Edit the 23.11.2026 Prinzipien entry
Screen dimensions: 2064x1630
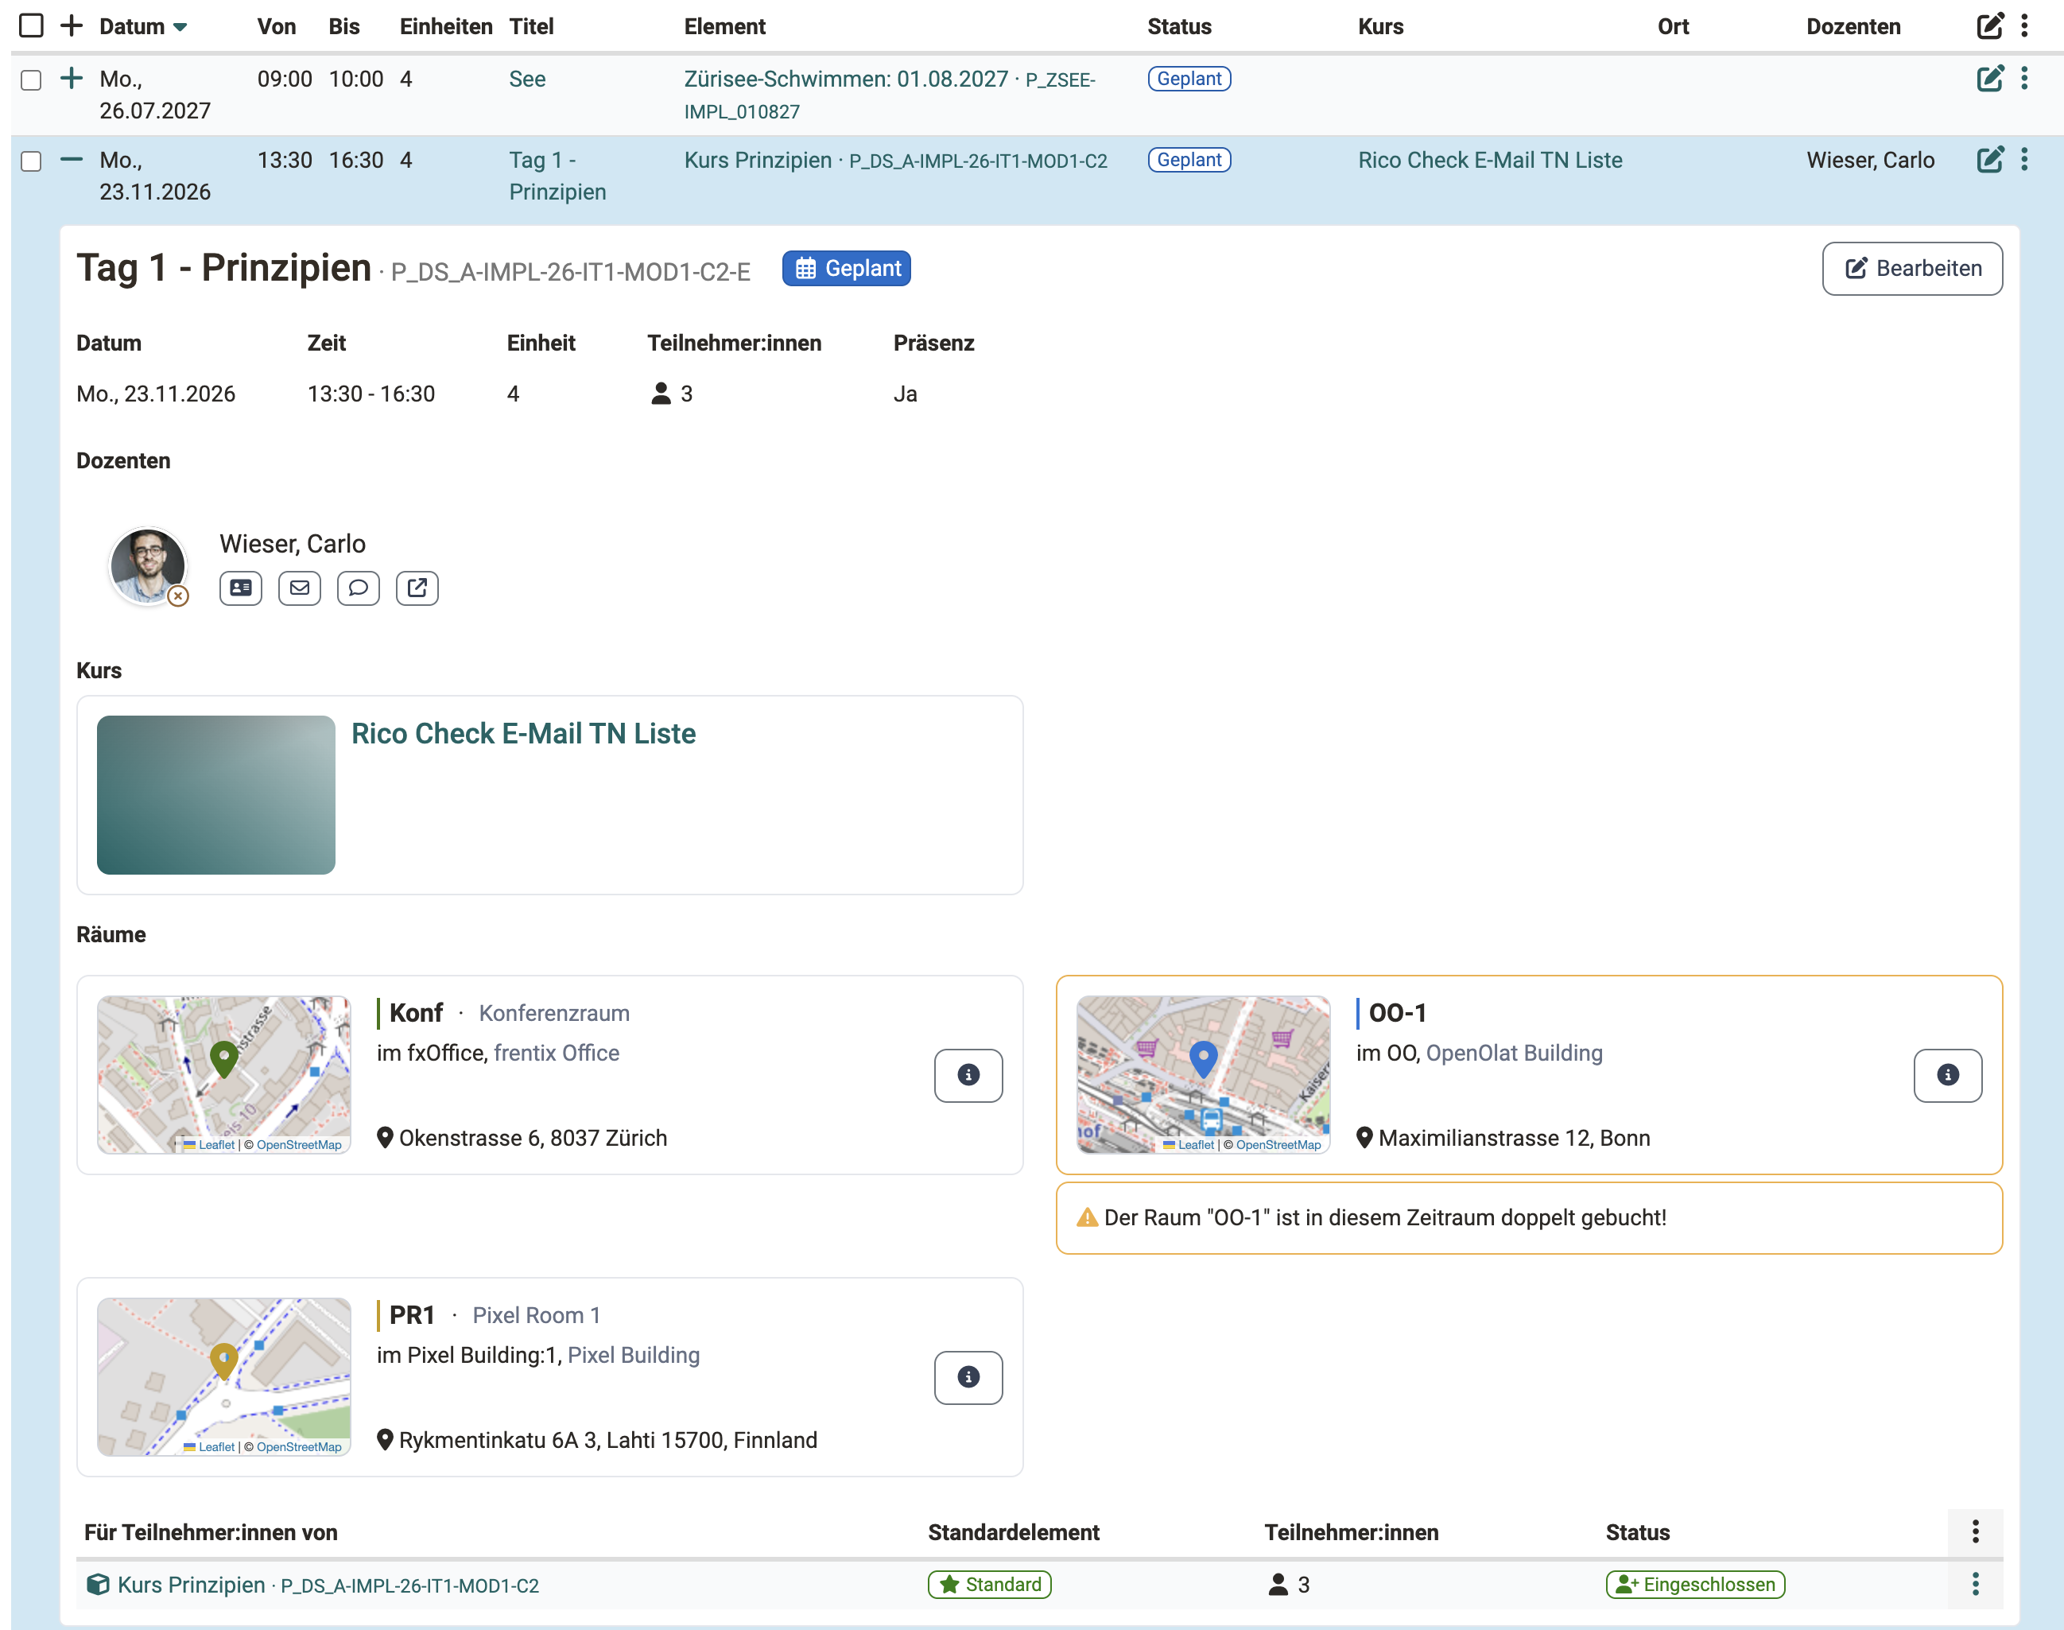[x=1989, y=159]
